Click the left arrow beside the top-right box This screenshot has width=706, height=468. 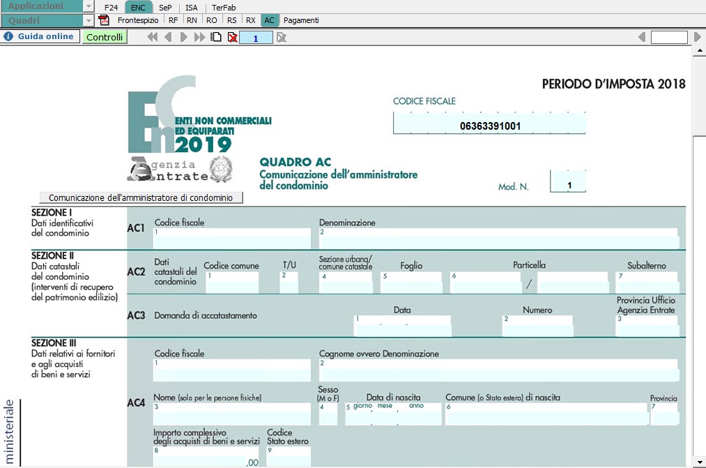(x=641, y=37)
